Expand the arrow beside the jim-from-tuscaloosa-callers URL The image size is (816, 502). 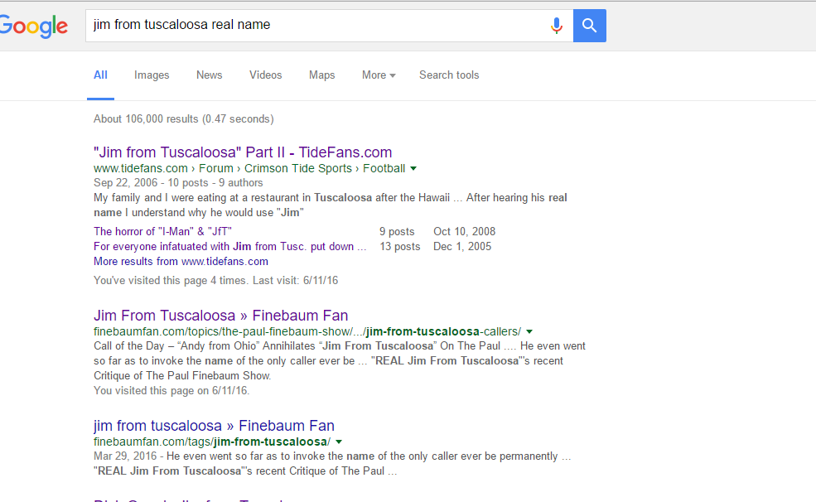click(529, 331)
